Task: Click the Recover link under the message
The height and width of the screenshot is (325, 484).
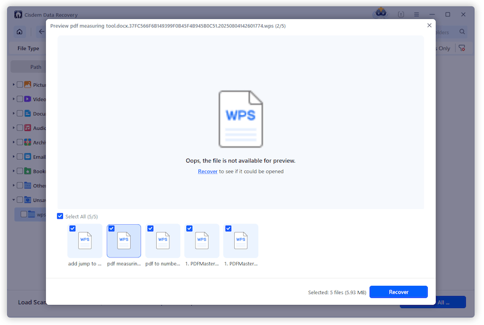Action: (x=208, y=172)
